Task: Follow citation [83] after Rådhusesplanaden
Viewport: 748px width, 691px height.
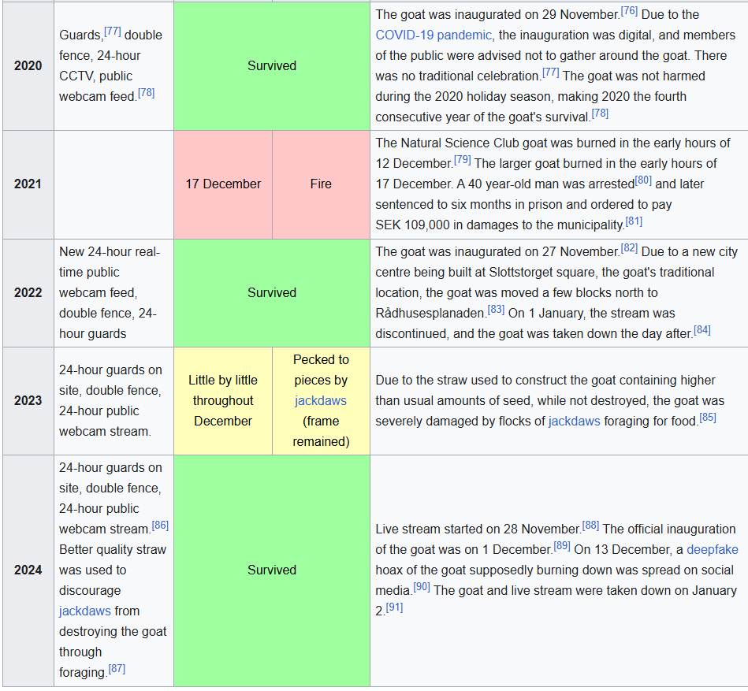Action: (496, 310)
